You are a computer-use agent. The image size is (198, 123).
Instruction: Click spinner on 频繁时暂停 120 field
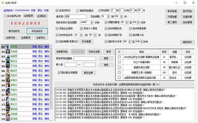[138, 22]
